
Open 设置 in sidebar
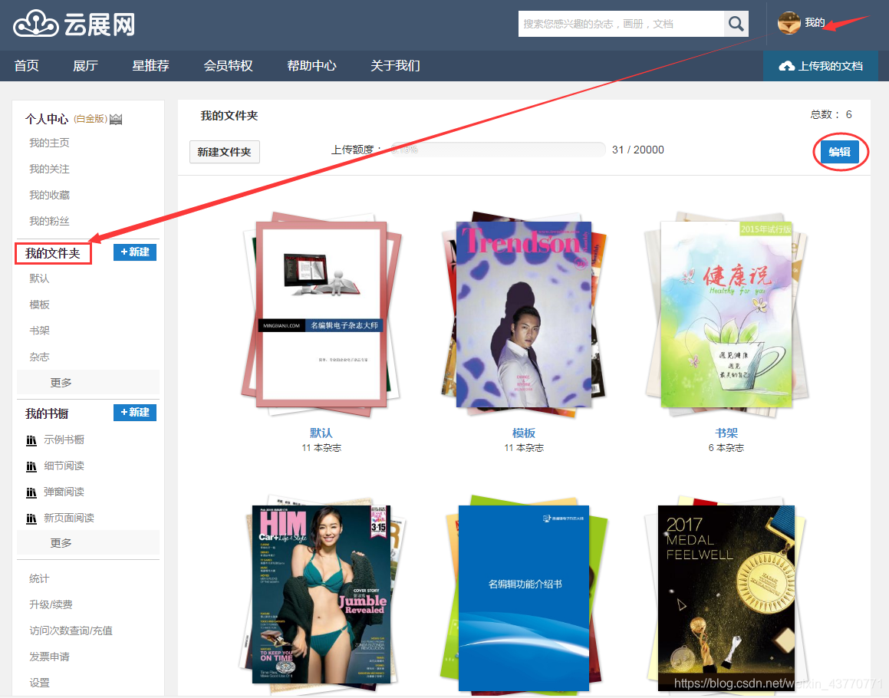pos(40,683)
